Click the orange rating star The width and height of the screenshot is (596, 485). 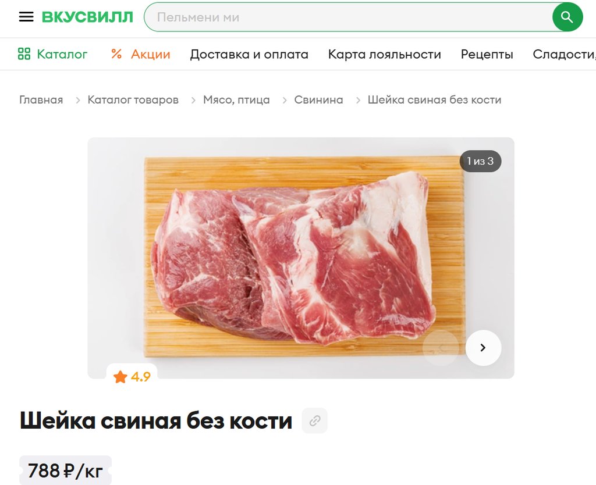(120, 377)
